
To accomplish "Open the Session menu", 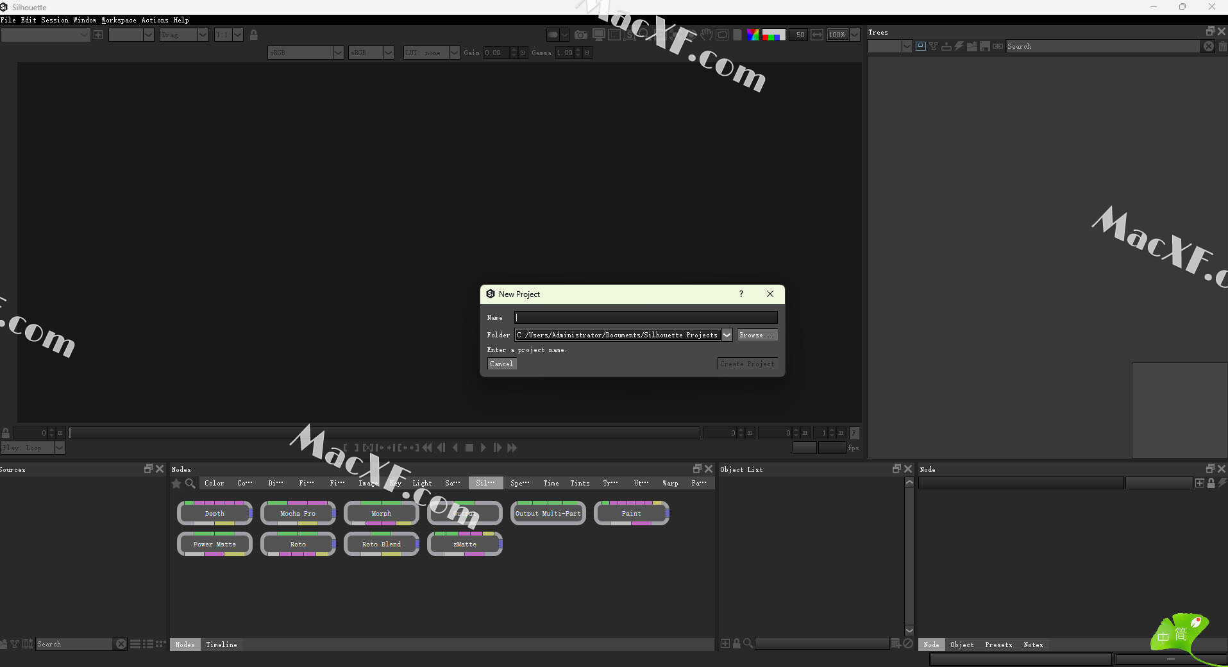I will pyautogui.click(x=55, y=20).
